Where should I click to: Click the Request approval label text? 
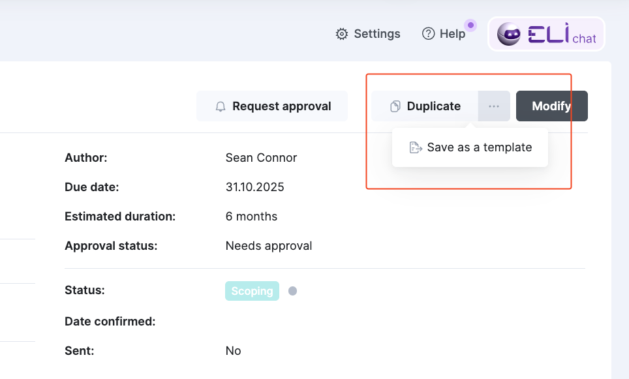tap(281, 106)
